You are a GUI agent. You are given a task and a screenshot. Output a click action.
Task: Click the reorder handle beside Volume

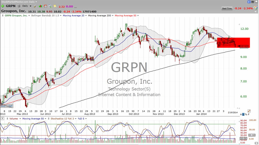tap(7, 118)
